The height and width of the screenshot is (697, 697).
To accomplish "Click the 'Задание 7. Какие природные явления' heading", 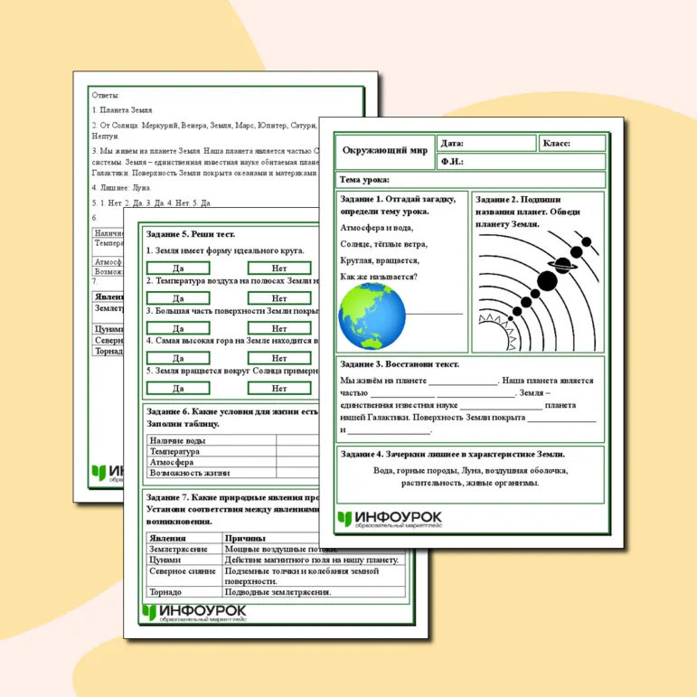I will click(x=232, y=509).
